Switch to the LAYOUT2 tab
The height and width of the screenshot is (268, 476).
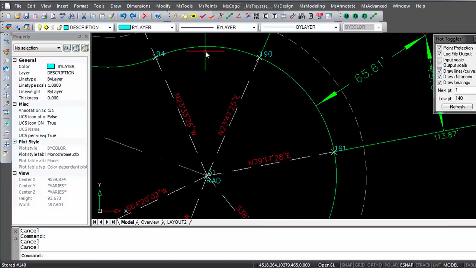(177, 222)
